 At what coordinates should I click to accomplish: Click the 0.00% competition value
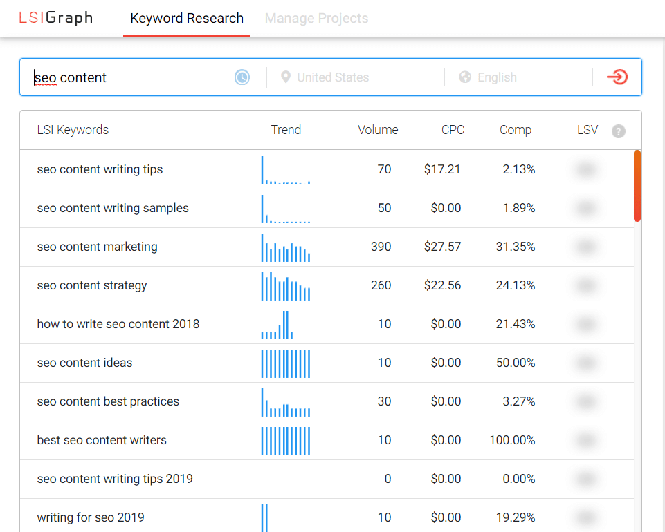519,479
